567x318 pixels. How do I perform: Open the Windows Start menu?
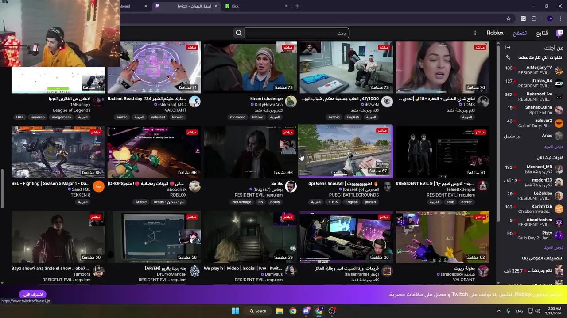(235, 311)
